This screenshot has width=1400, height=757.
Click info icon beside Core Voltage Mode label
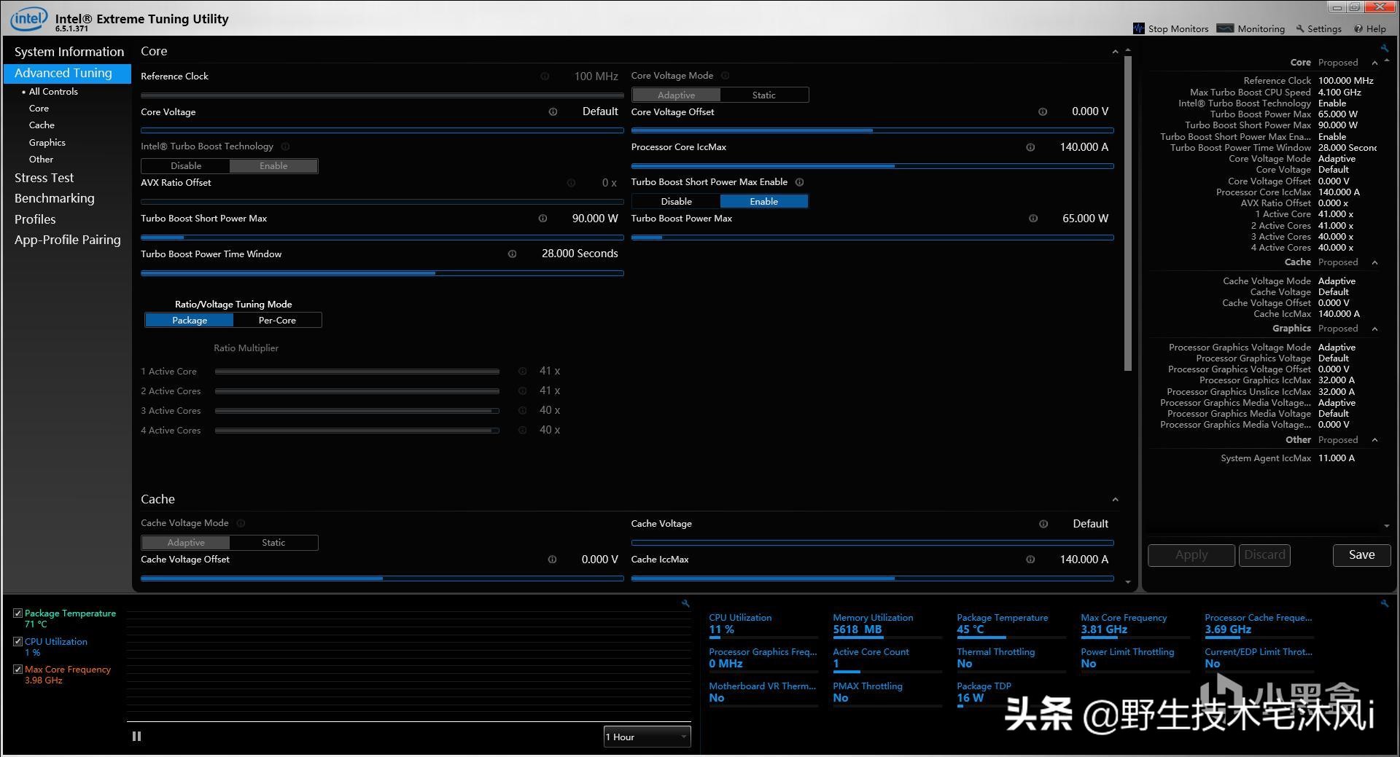coord(725,76)
